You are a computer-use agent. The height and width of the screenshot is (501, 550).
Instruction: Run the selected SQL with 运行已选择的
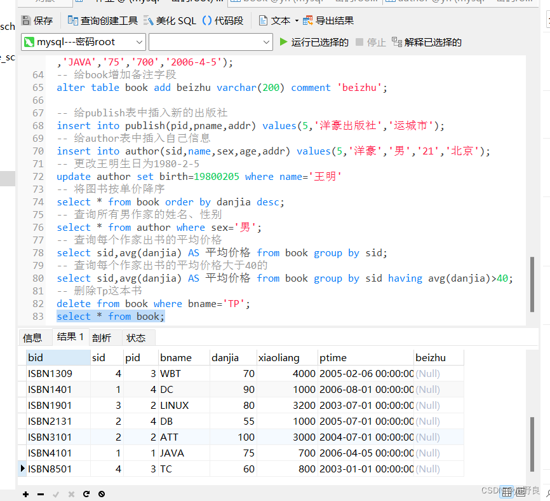coord(314,42)
